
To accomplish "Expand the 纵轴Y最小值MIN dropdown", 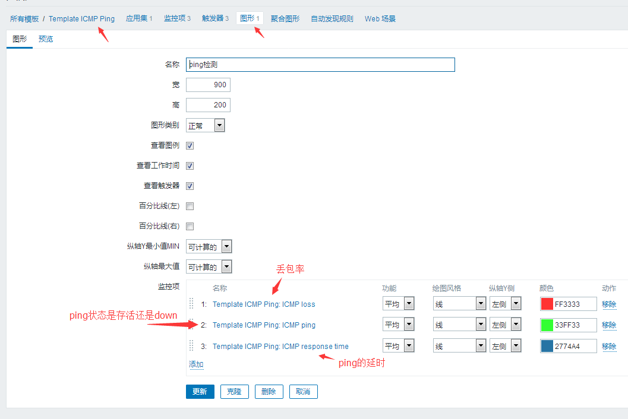I will (209, 246).
